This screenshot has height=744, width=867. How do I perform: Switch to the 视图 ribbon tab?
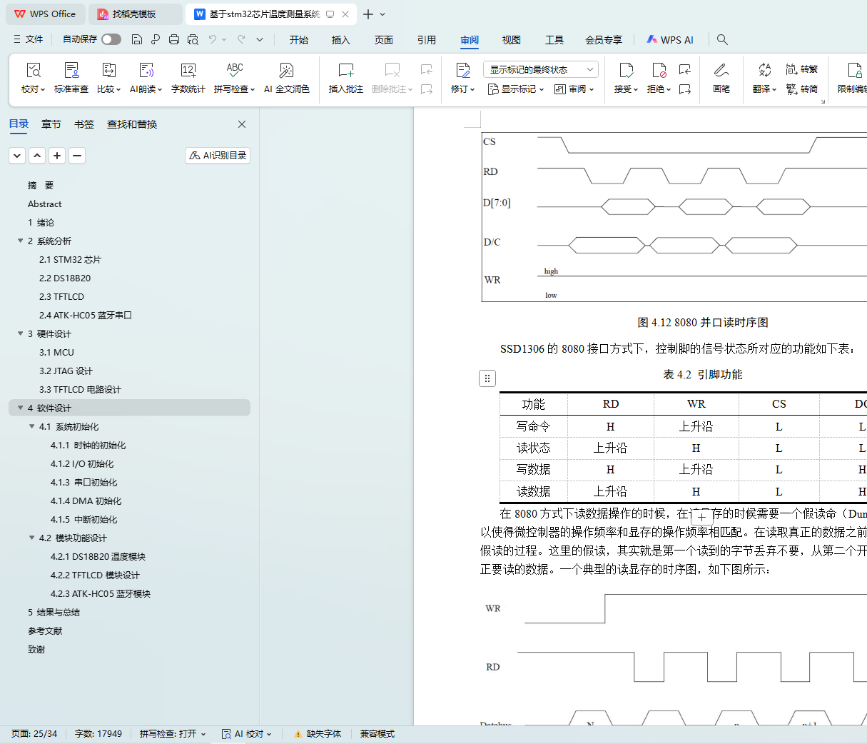pyautogui.click(x=511, y=40)
